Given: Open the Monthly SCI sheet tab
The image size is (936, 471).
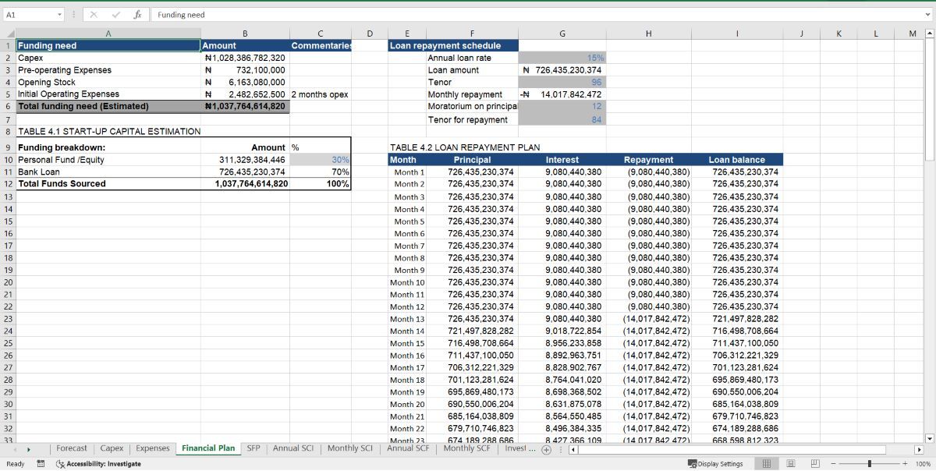Looking at the screenshot, I should (350, 448).
